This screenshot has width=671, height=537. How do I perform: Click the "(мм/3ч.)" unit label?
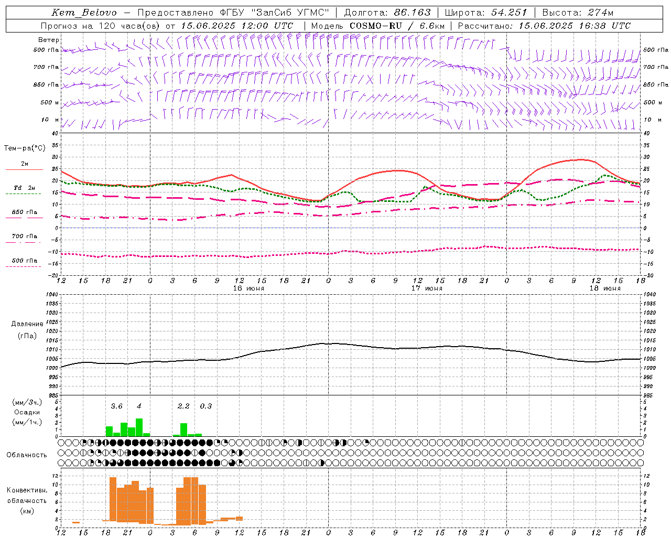(27, 402)
